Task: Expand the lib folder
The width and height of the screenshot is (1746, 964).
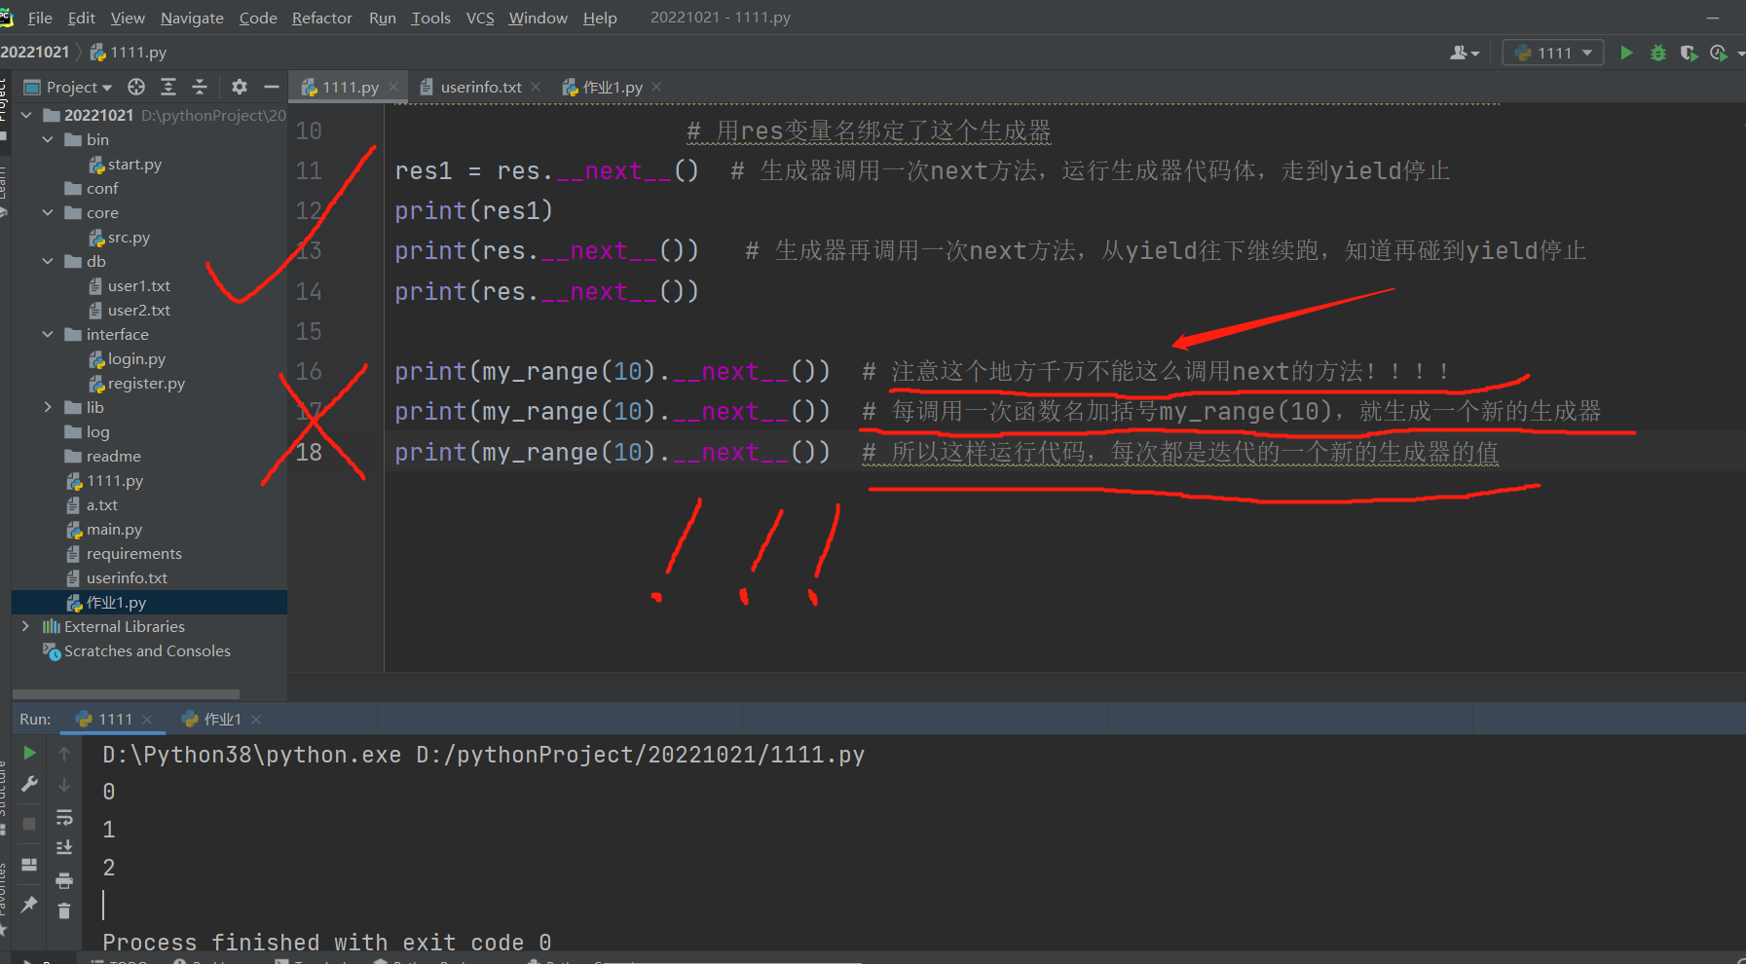Action: pos(48,407)
